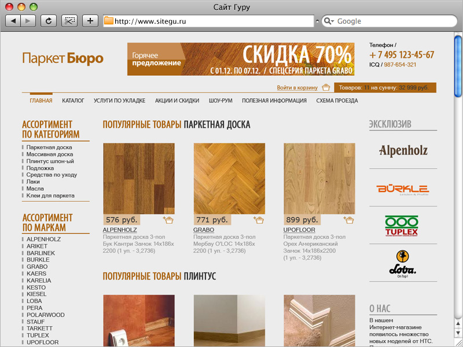Select brand TARKETT in the sidebar

pyautogui.click(x=39, y=328)
